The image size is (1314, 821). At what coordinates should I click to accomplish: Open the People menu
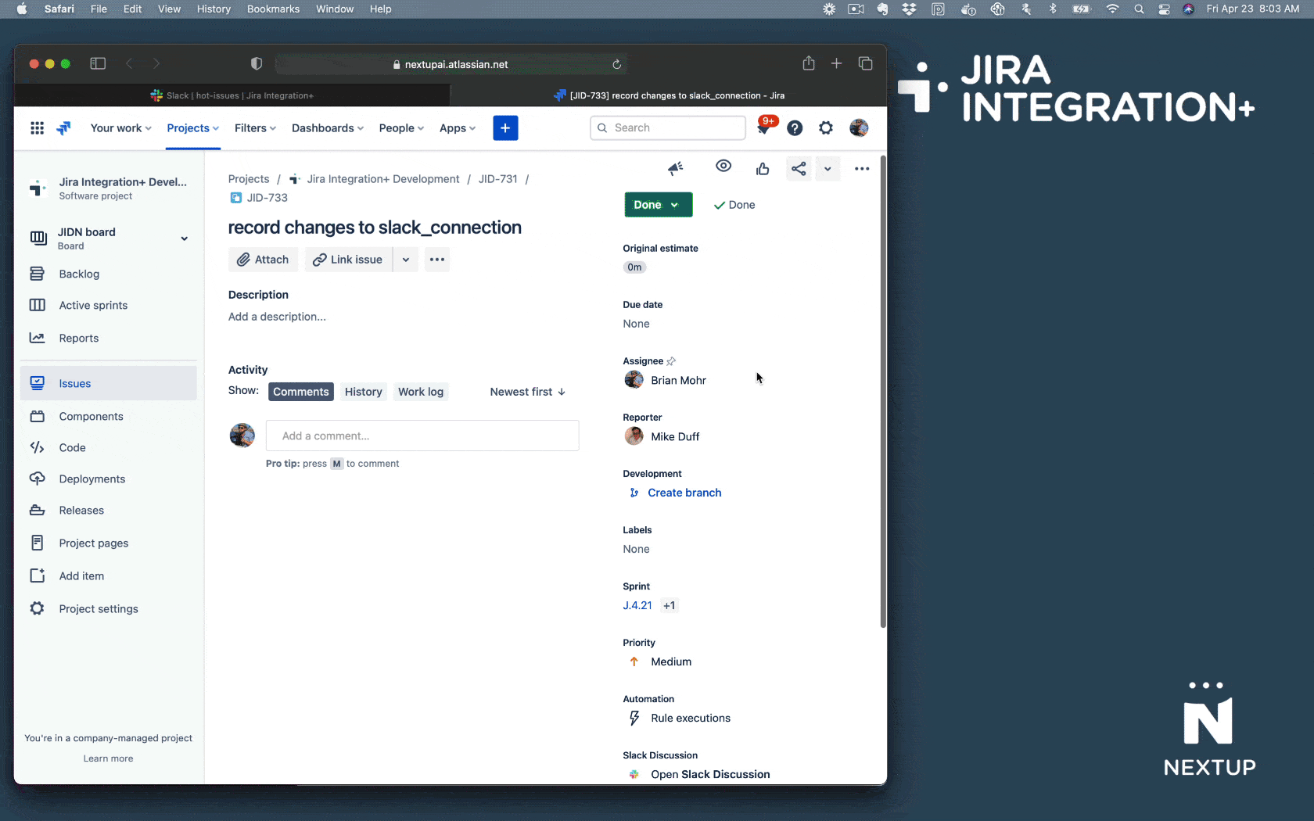coord(402,128)
